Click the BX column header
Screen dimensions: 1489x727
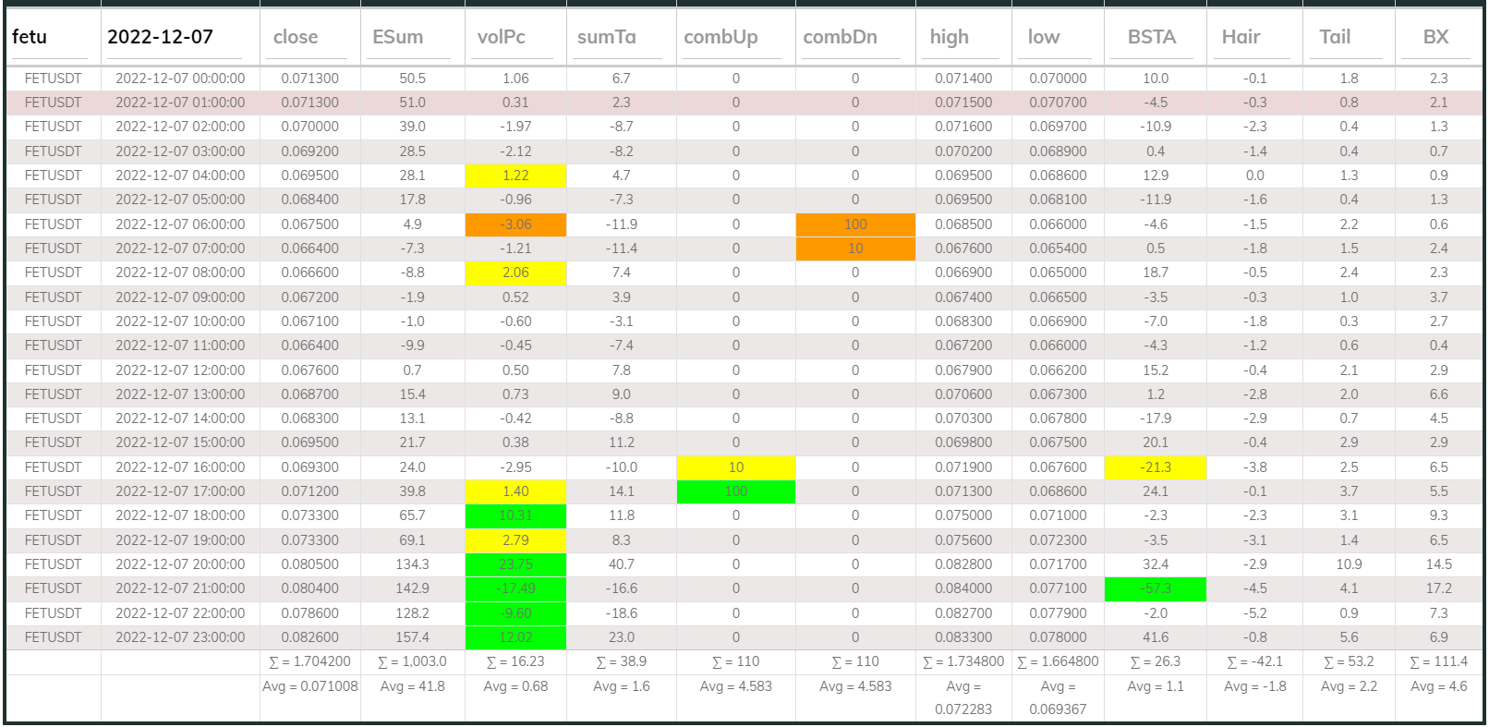point(1435,37)
